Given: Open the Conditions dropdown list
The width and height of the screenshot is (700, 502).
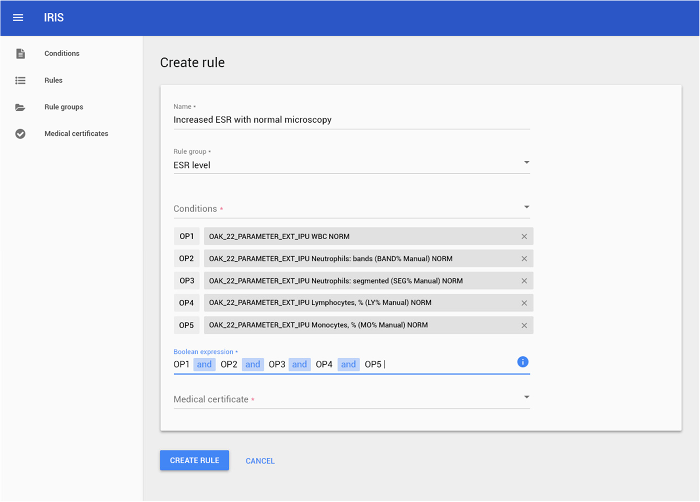Looking at the screenshot, I should coord(526,207).
